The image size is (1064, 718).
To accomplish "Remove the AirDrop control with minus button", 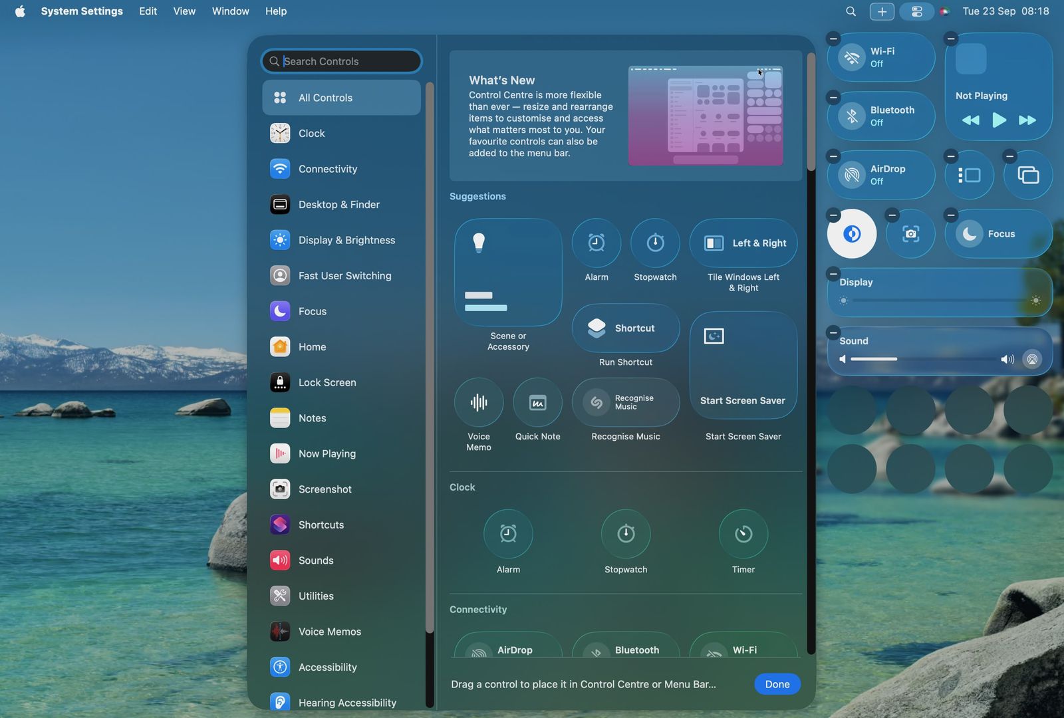I will pyautogui.click(x=833, y=156).
